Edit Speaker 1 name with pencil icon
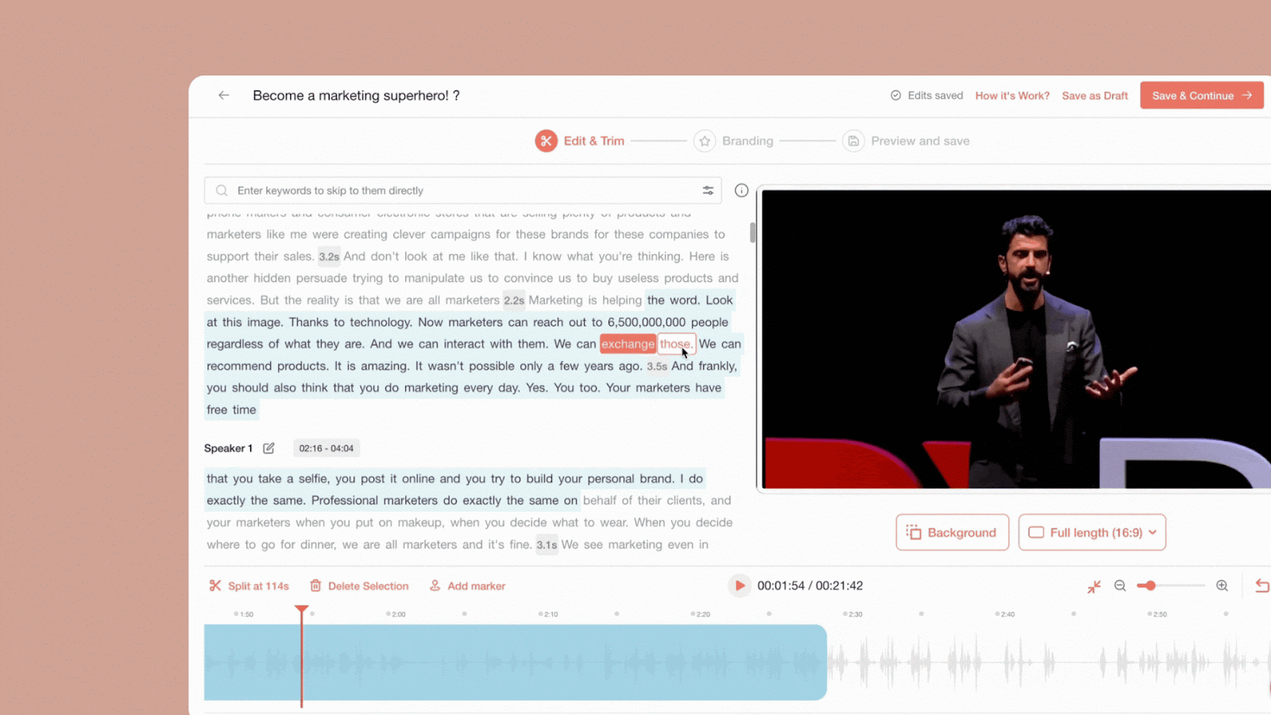1271x715 pixels. click(x=269, y=448)
